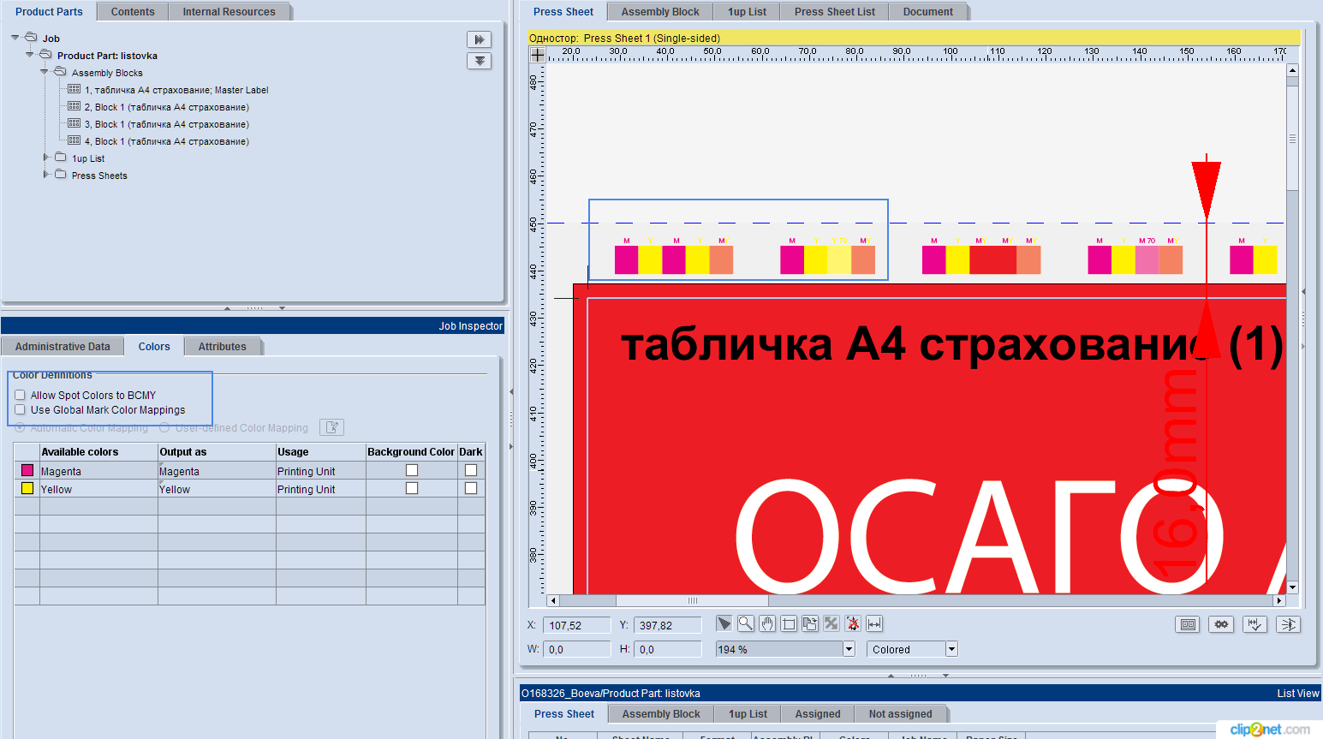Click the Yellow color swatch
Screen dimensions: 1323x739
[x=27, y=488]
